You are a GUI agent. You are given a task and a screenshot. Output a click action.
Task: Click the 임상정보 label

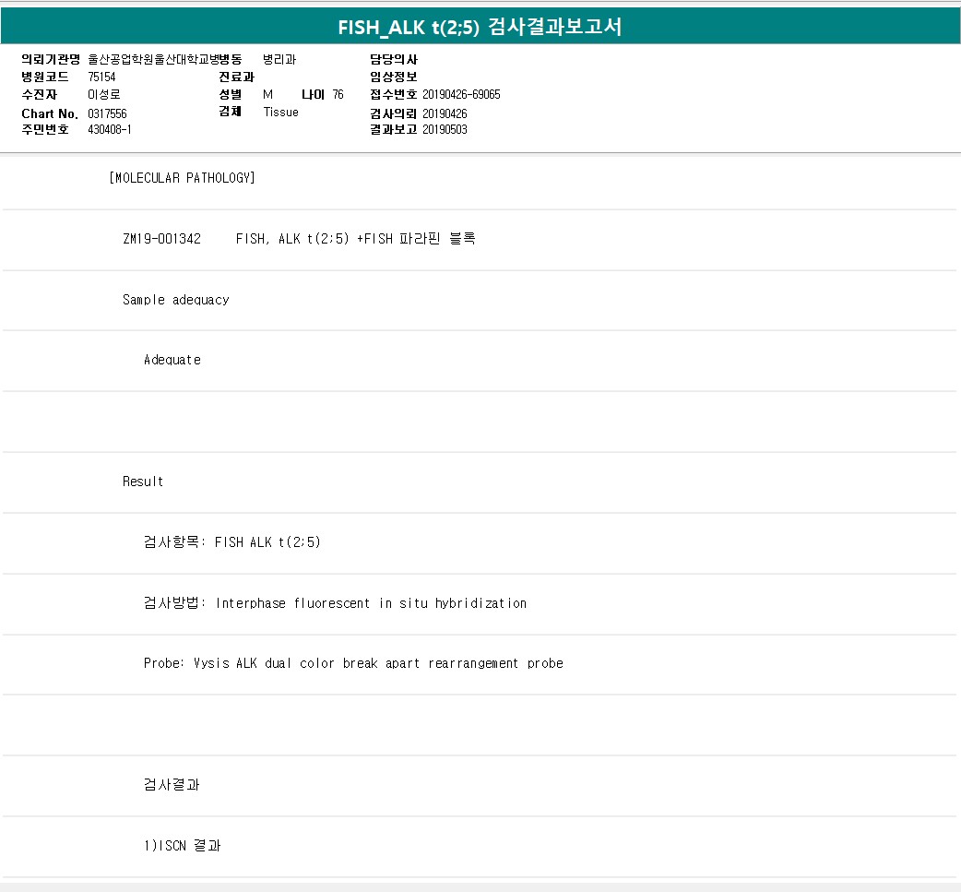(394, 77)
